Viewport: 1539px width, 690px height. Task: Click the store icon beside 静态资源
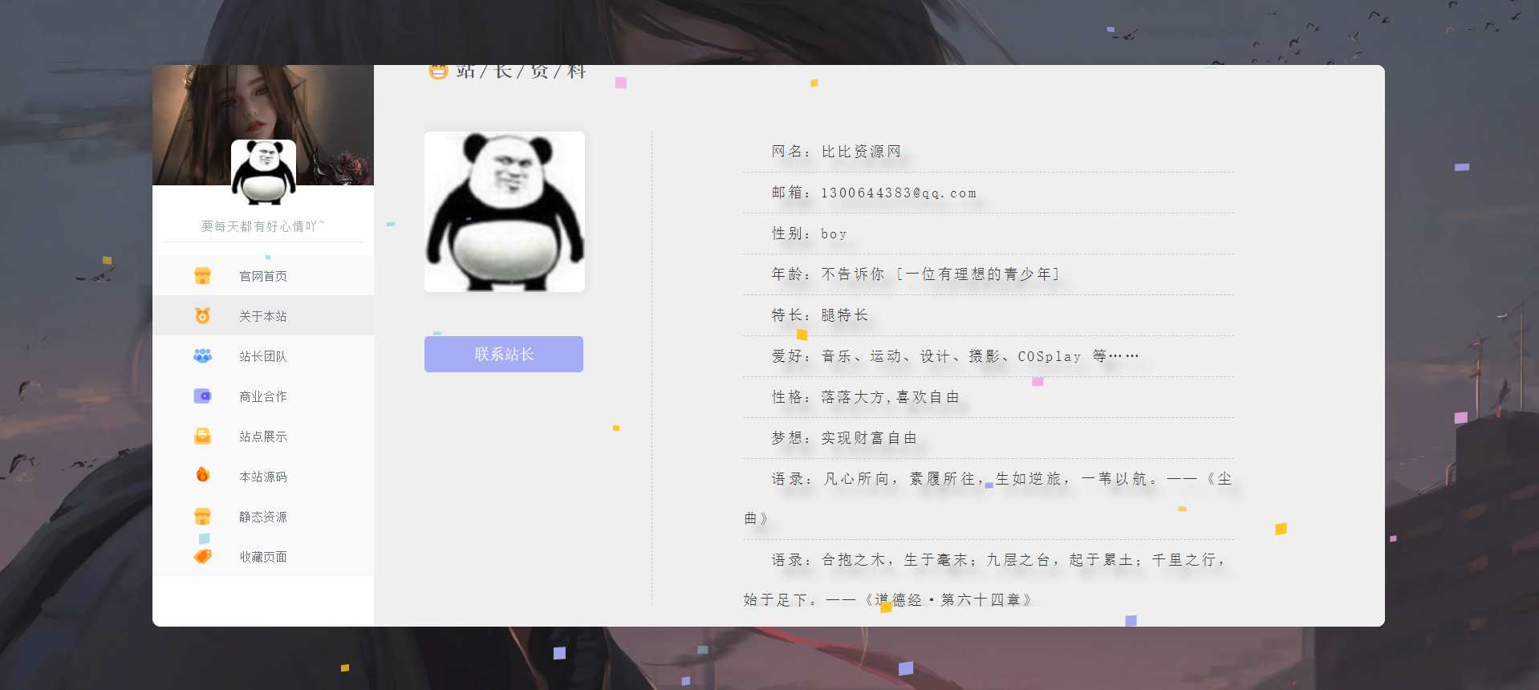pyautogui.click(x=202, y=517)
